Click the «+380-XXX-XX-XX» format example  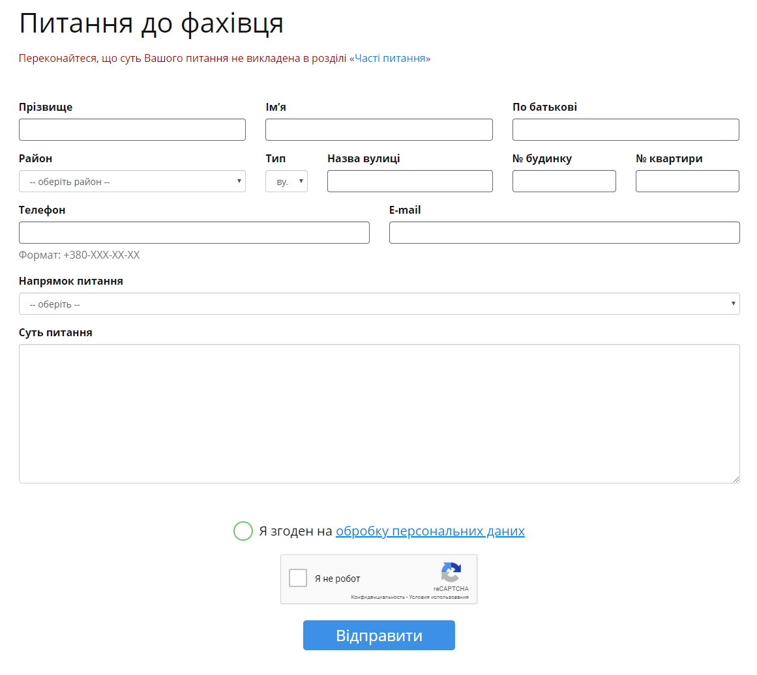click(x=102, y=255)
